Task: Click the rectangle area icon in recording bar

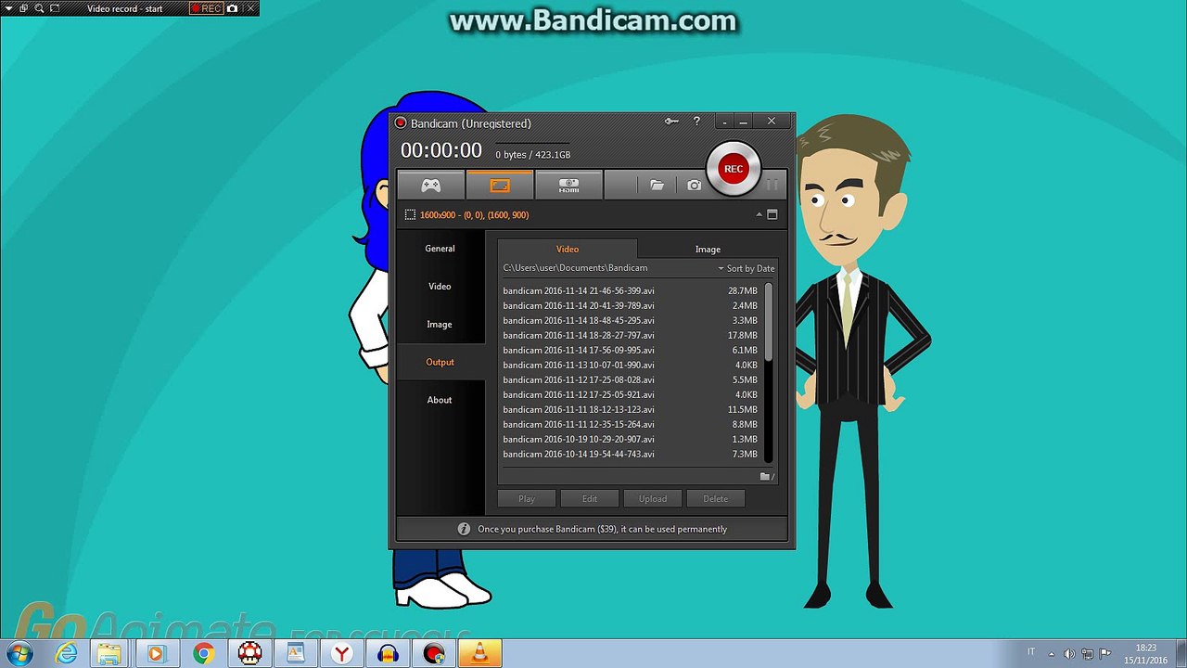Action: pyautogui.click(x=56, y=8)
